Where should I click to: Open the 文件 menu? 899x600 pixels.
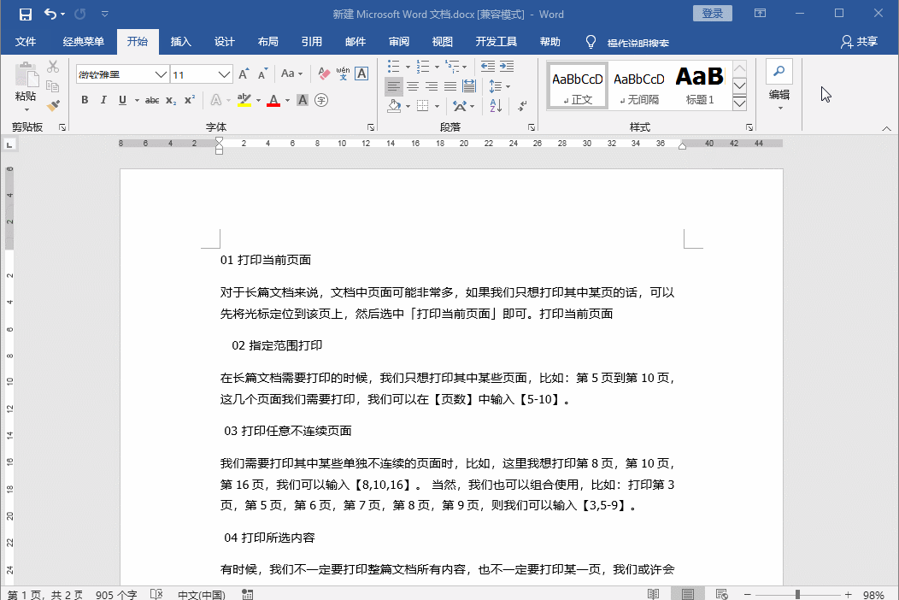click(26, 40)
